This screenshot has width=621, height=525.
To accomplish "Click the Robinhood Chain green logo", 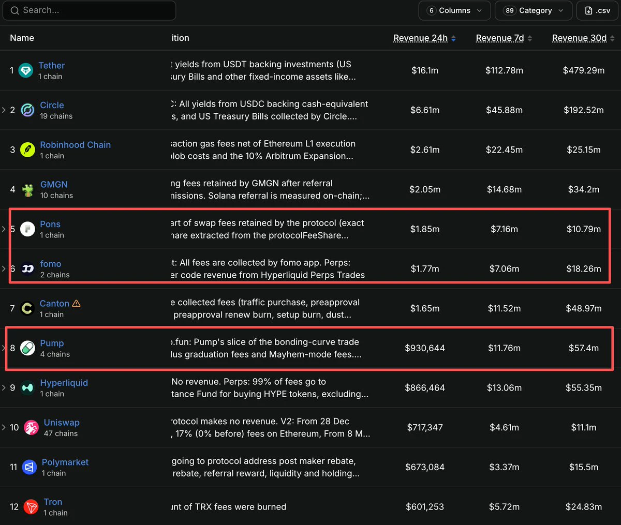I will tap(27, 149).
